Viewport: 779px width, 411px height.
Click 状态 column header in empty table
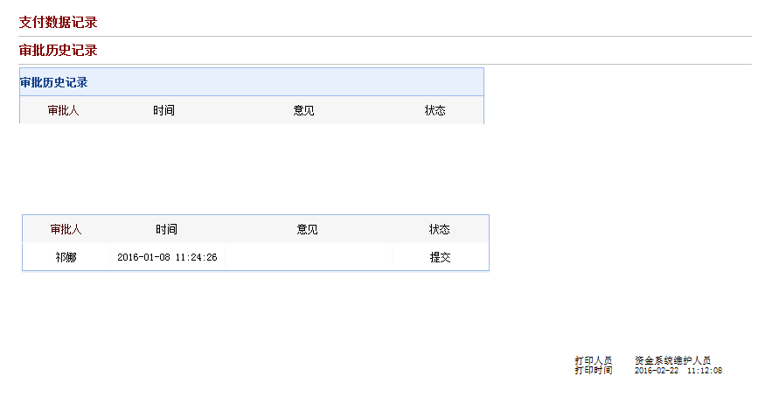tap(435, 110)
